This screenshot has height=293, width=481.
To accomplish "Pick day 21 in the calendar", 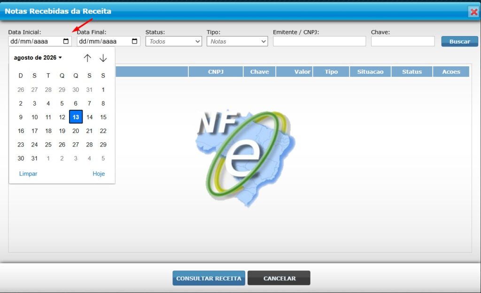I will (x=89, y=131).
